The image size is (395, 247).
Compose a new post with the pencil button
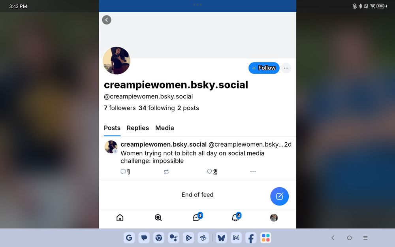(279, 196)
